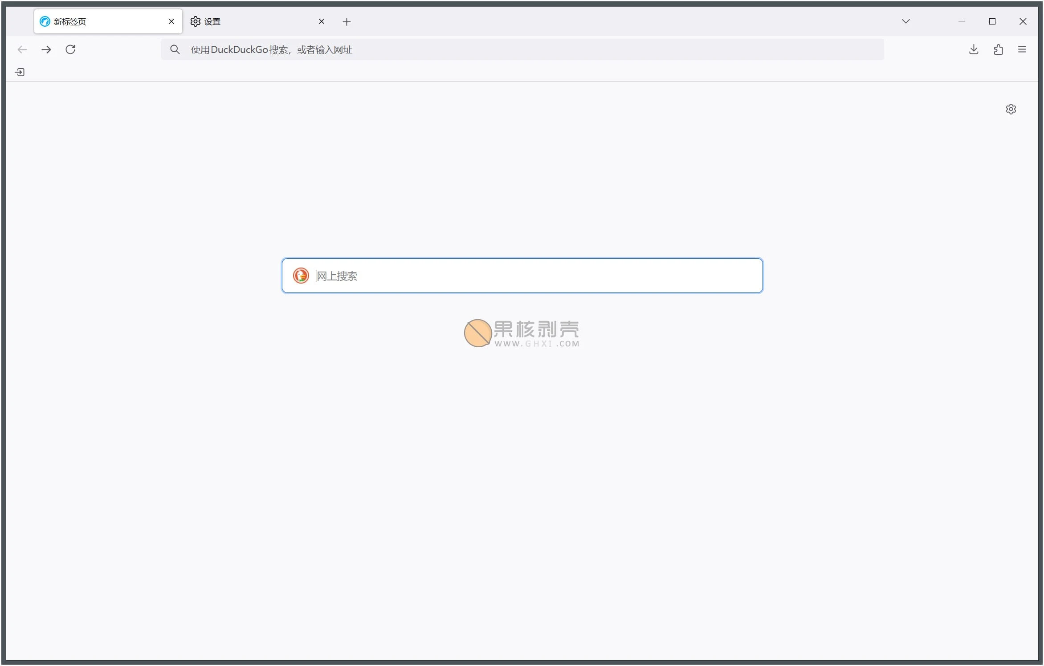
Task: Go back to the previous page
Action: (x=22, y=49)
